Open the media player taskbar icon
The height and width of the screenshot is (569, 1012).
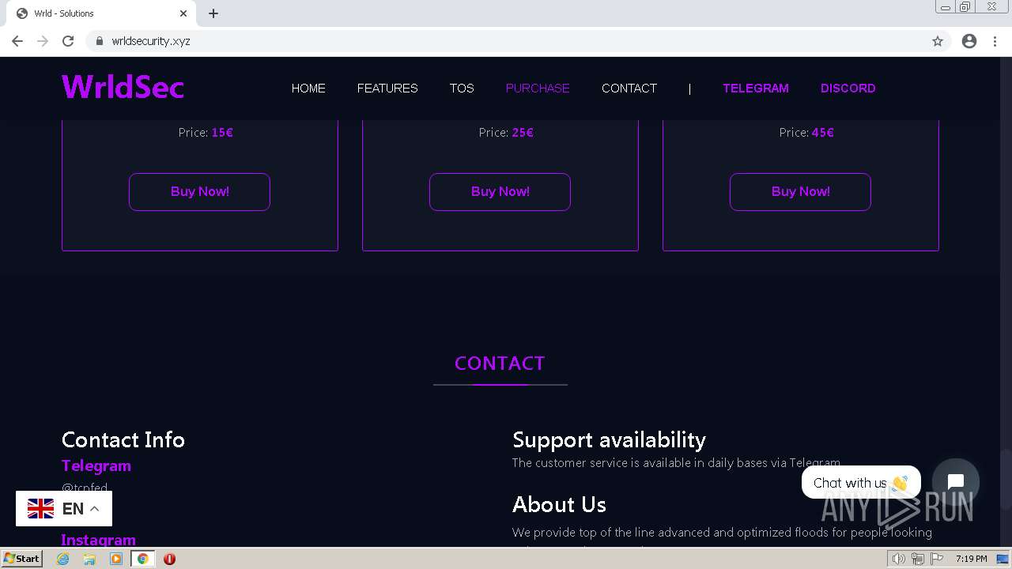pyautogui.click(x=116, y=559)
